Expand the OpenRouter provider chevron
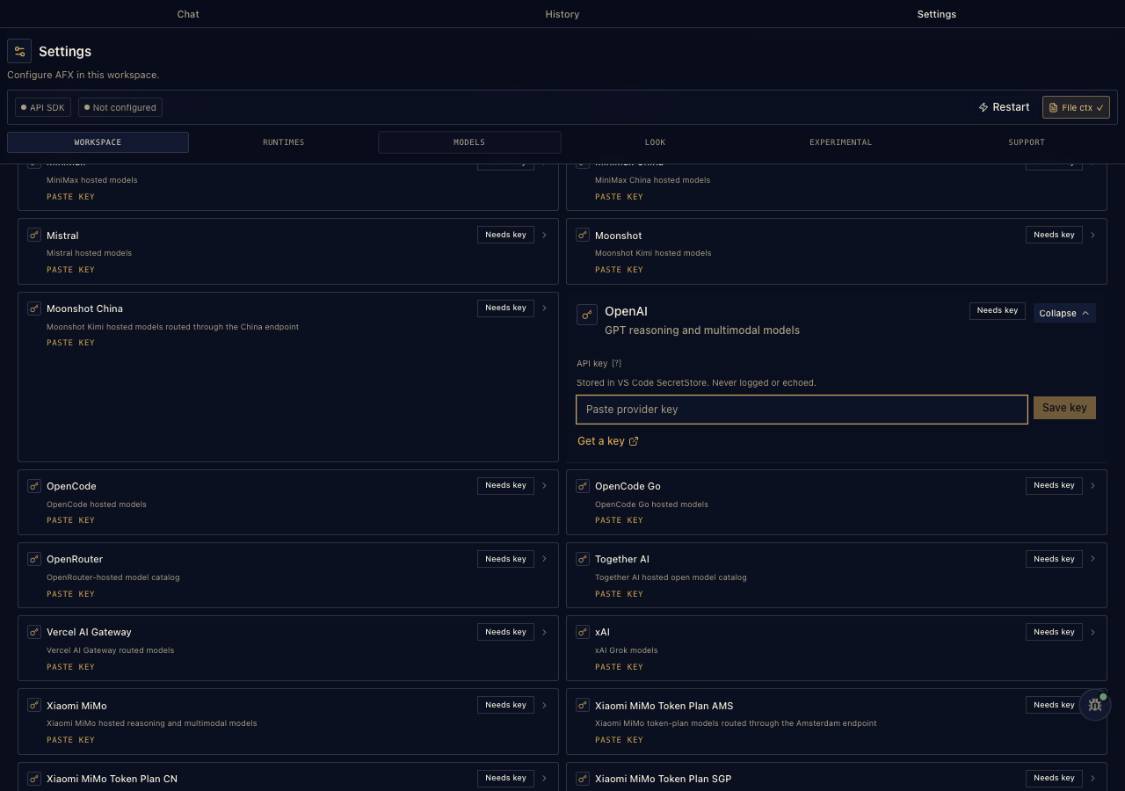Viewport: 1125px width, 791px height. pos(545,559)
